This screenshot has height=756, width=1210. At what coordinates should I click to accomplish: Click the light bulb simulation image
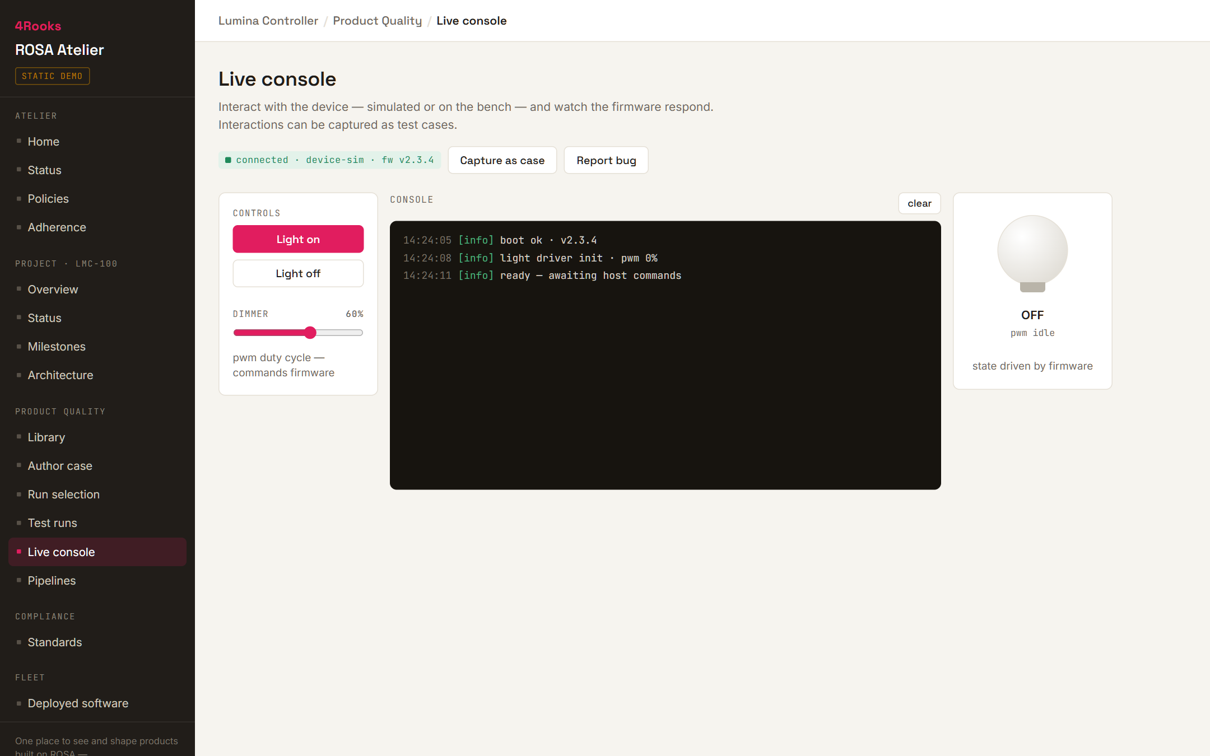pos(1032,254)
